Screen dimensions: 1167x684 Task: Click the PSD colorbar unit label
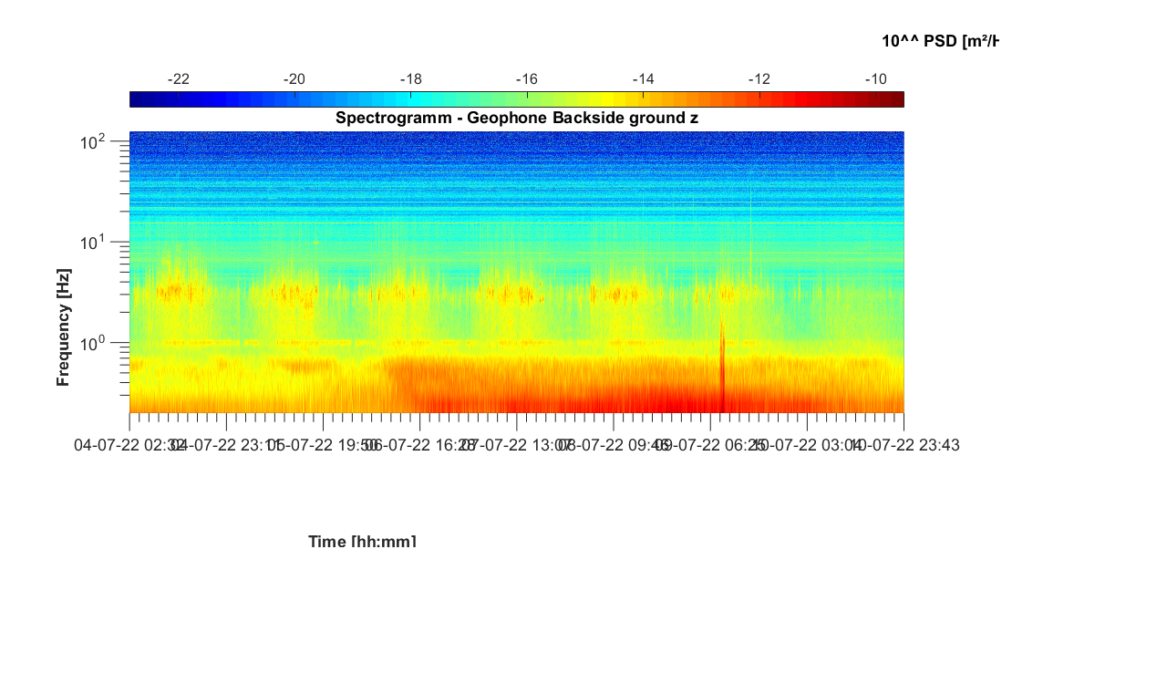coord(940,41)
